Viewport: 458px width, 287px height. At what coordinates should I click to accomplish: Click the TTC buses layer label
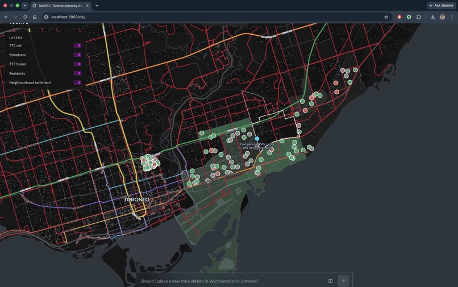17,64
